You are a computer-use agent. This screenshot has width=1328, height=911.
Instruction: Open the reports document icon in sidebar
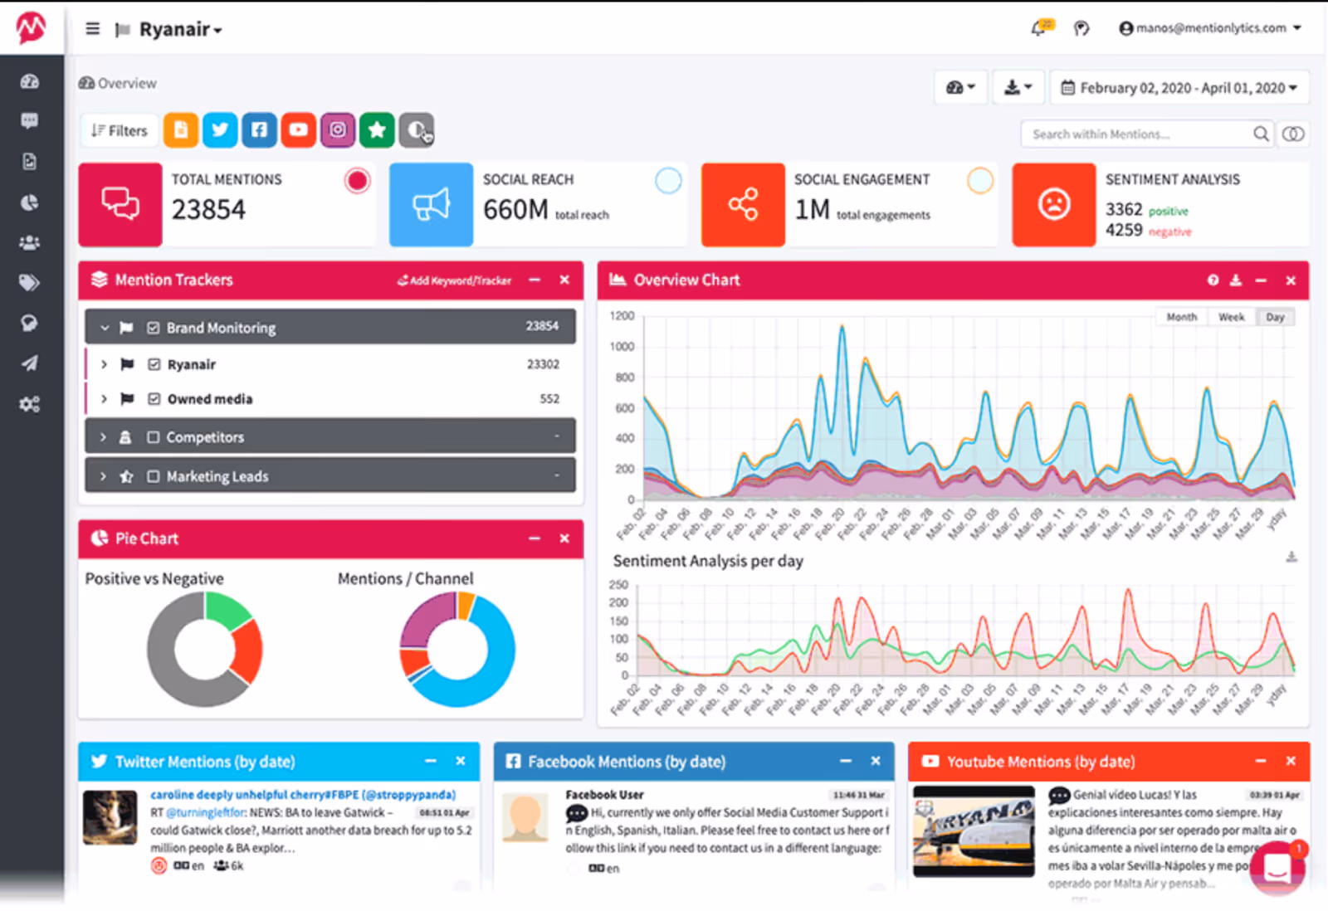pos(30,162)
